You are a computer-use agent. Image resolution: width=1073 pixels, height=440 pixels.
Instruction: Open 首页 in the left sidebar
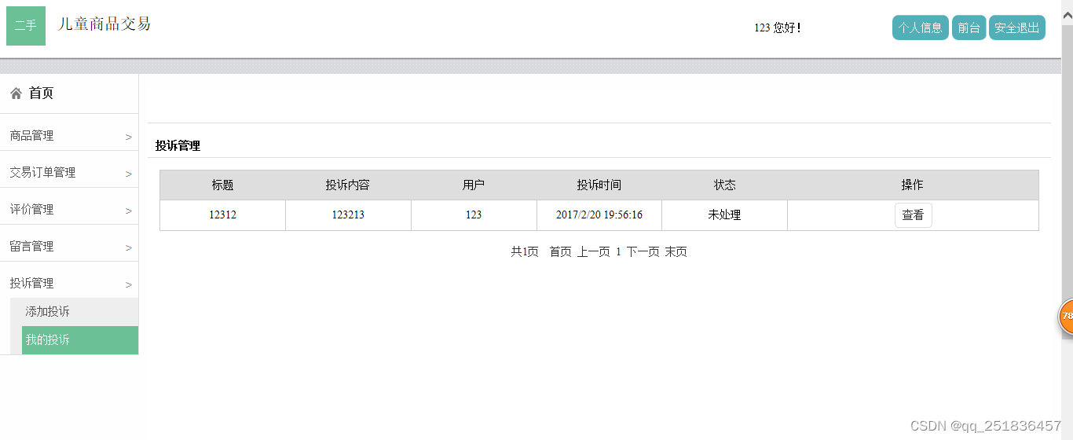tap(41, 93)
